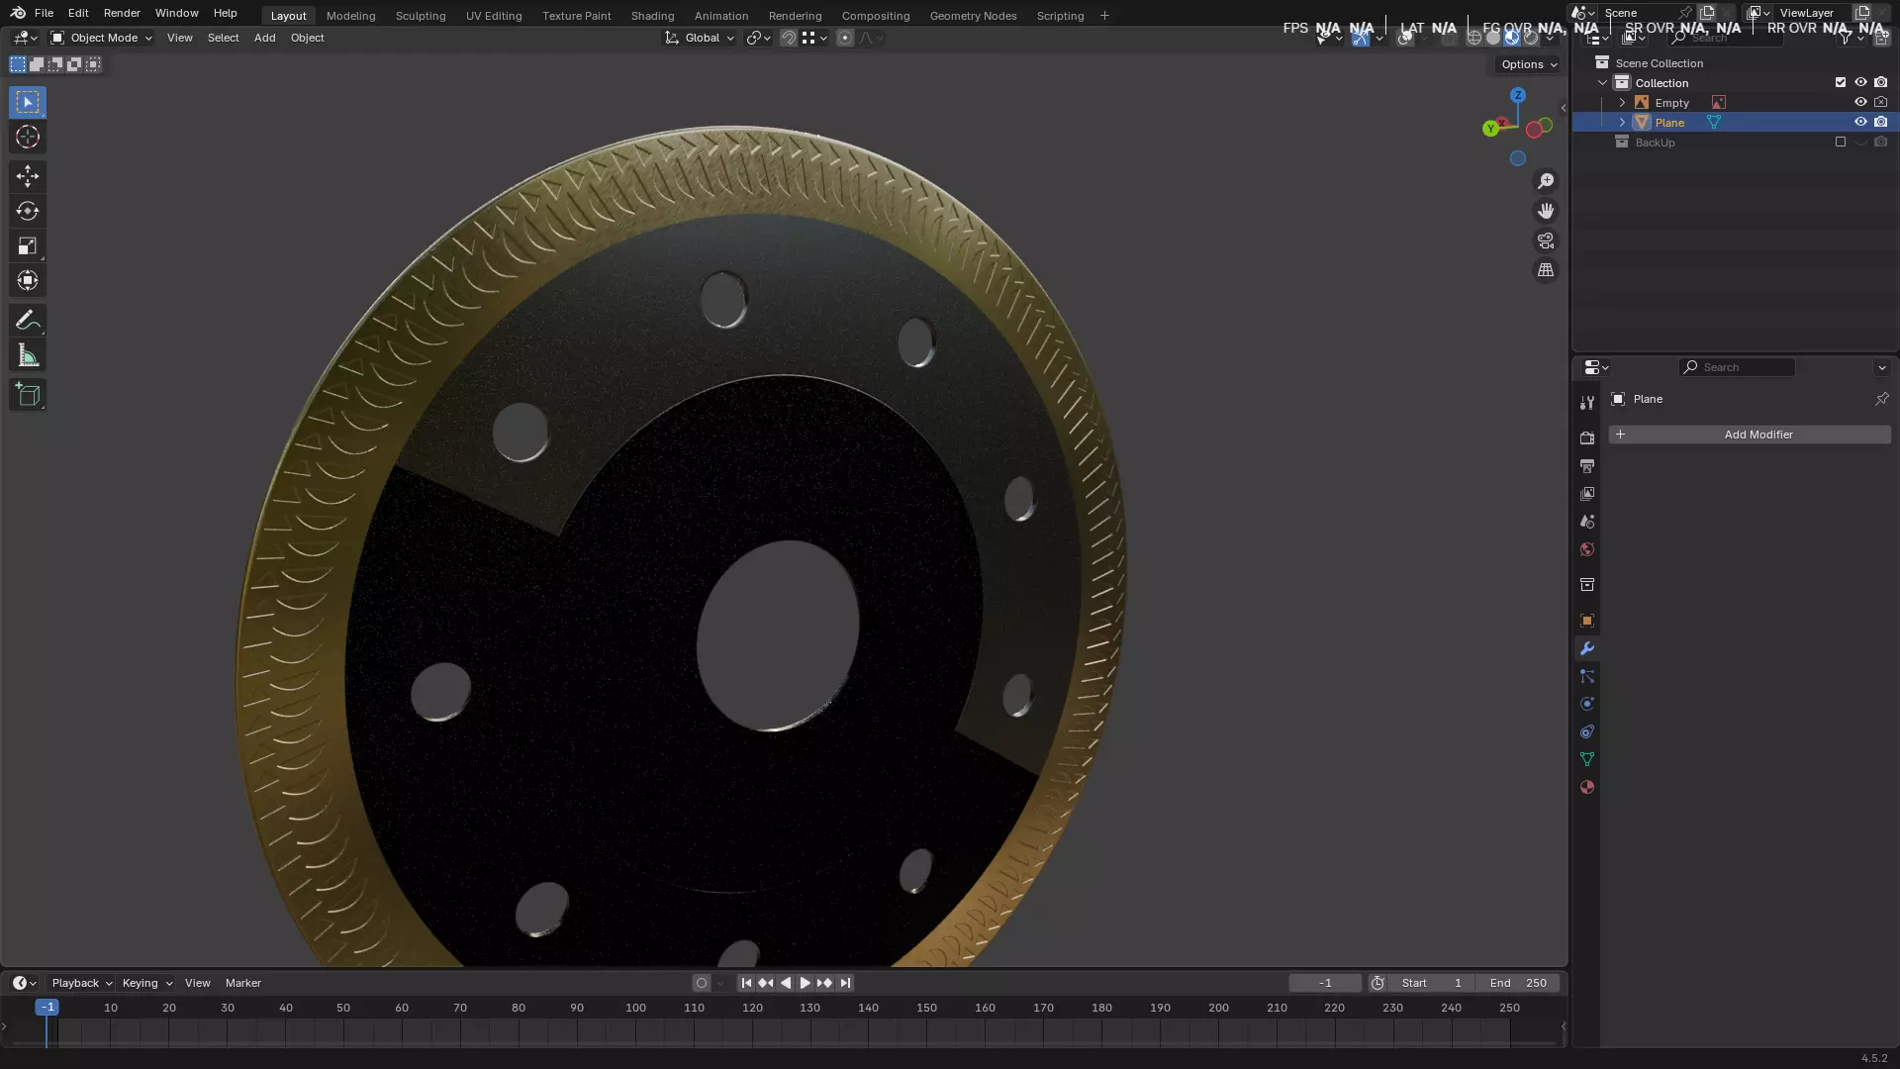Select the Rotate tool
Viewport: 1900px width, 1069px height.
pyautogui.click(x=28, y=211)
